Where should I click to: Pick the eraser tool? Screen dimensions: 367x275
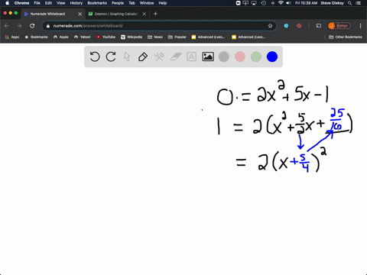[176, 57]
